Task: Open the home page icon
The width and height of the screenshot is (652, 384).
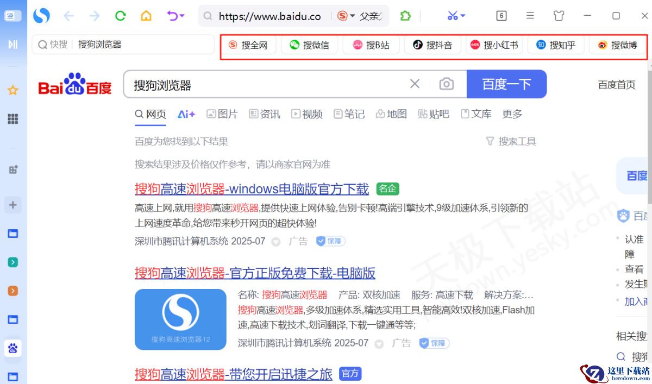Action: (x=146, y=16)
